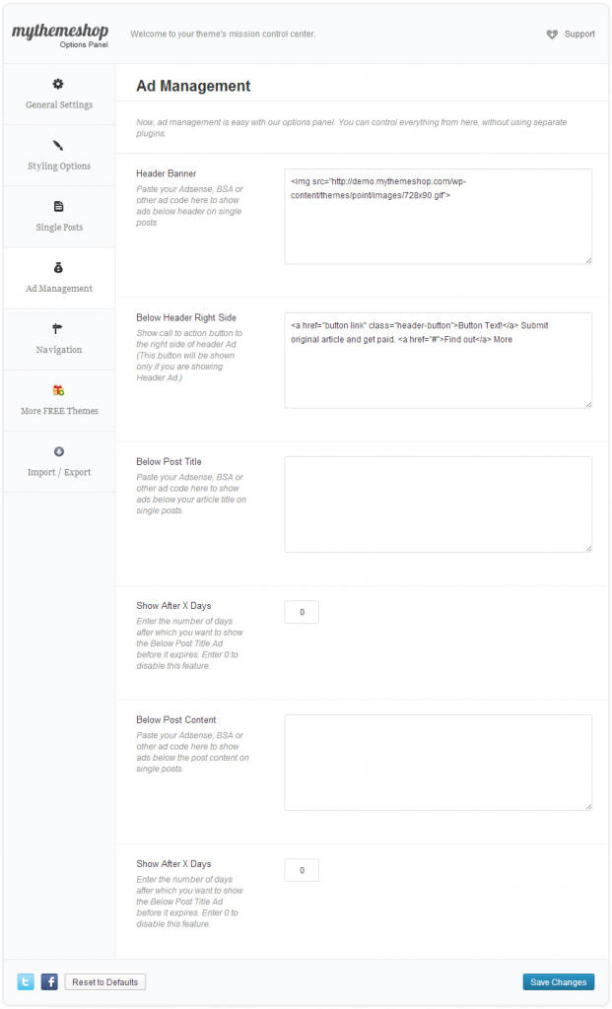Select the Navigation signpost icon
The width and height of the screenshot is (612, 1009).
[57, 328]
